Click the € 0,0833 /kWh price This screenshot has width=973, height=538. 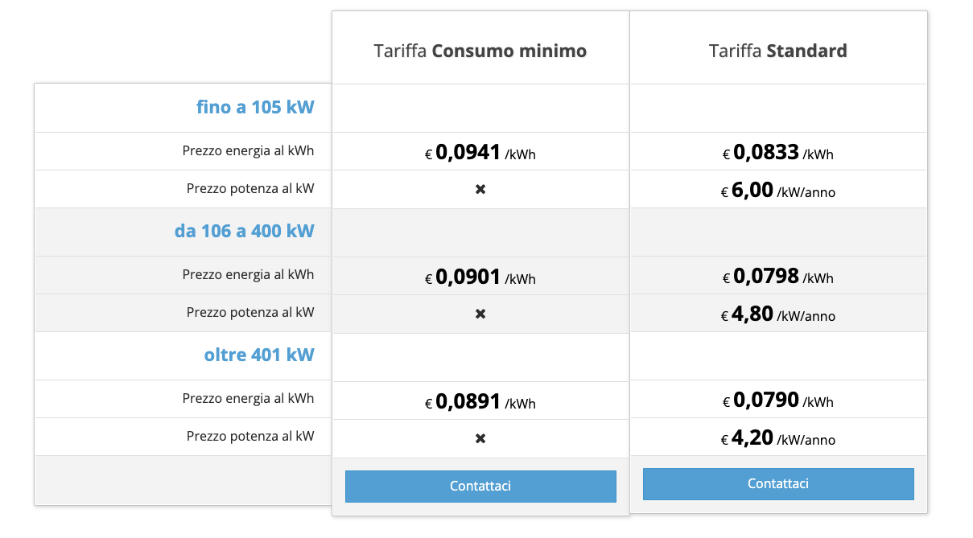click(778, 153)
